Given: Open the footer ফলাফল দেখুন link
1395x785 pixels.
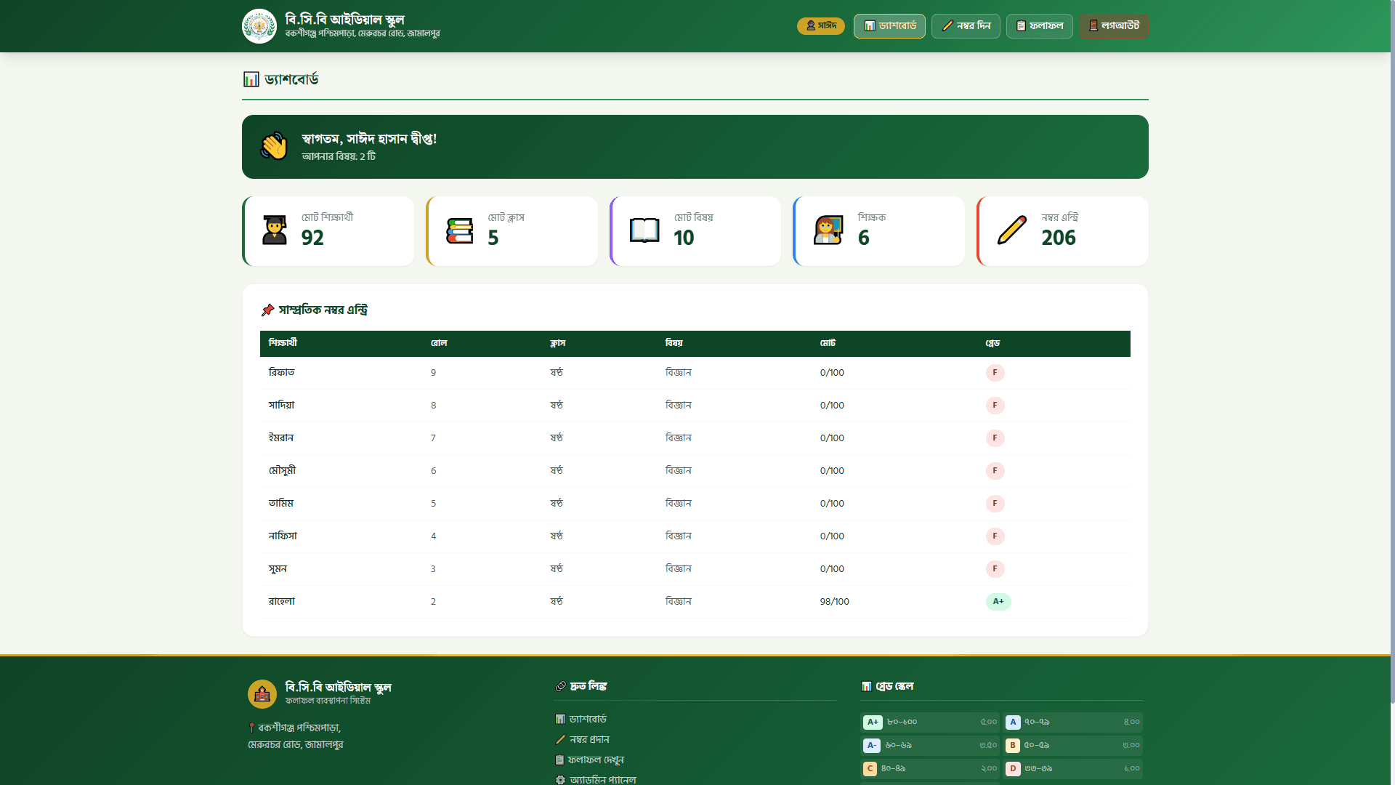Looking at the screenshot, I should pyautogui.click(x=589, y=760).
